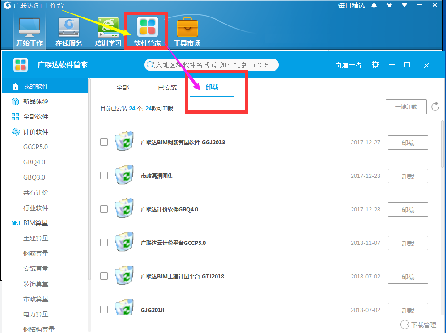Screen dimensions: 446x333
Task: Select 行业软件 in sidebar
Action: [x=35, y=208]
